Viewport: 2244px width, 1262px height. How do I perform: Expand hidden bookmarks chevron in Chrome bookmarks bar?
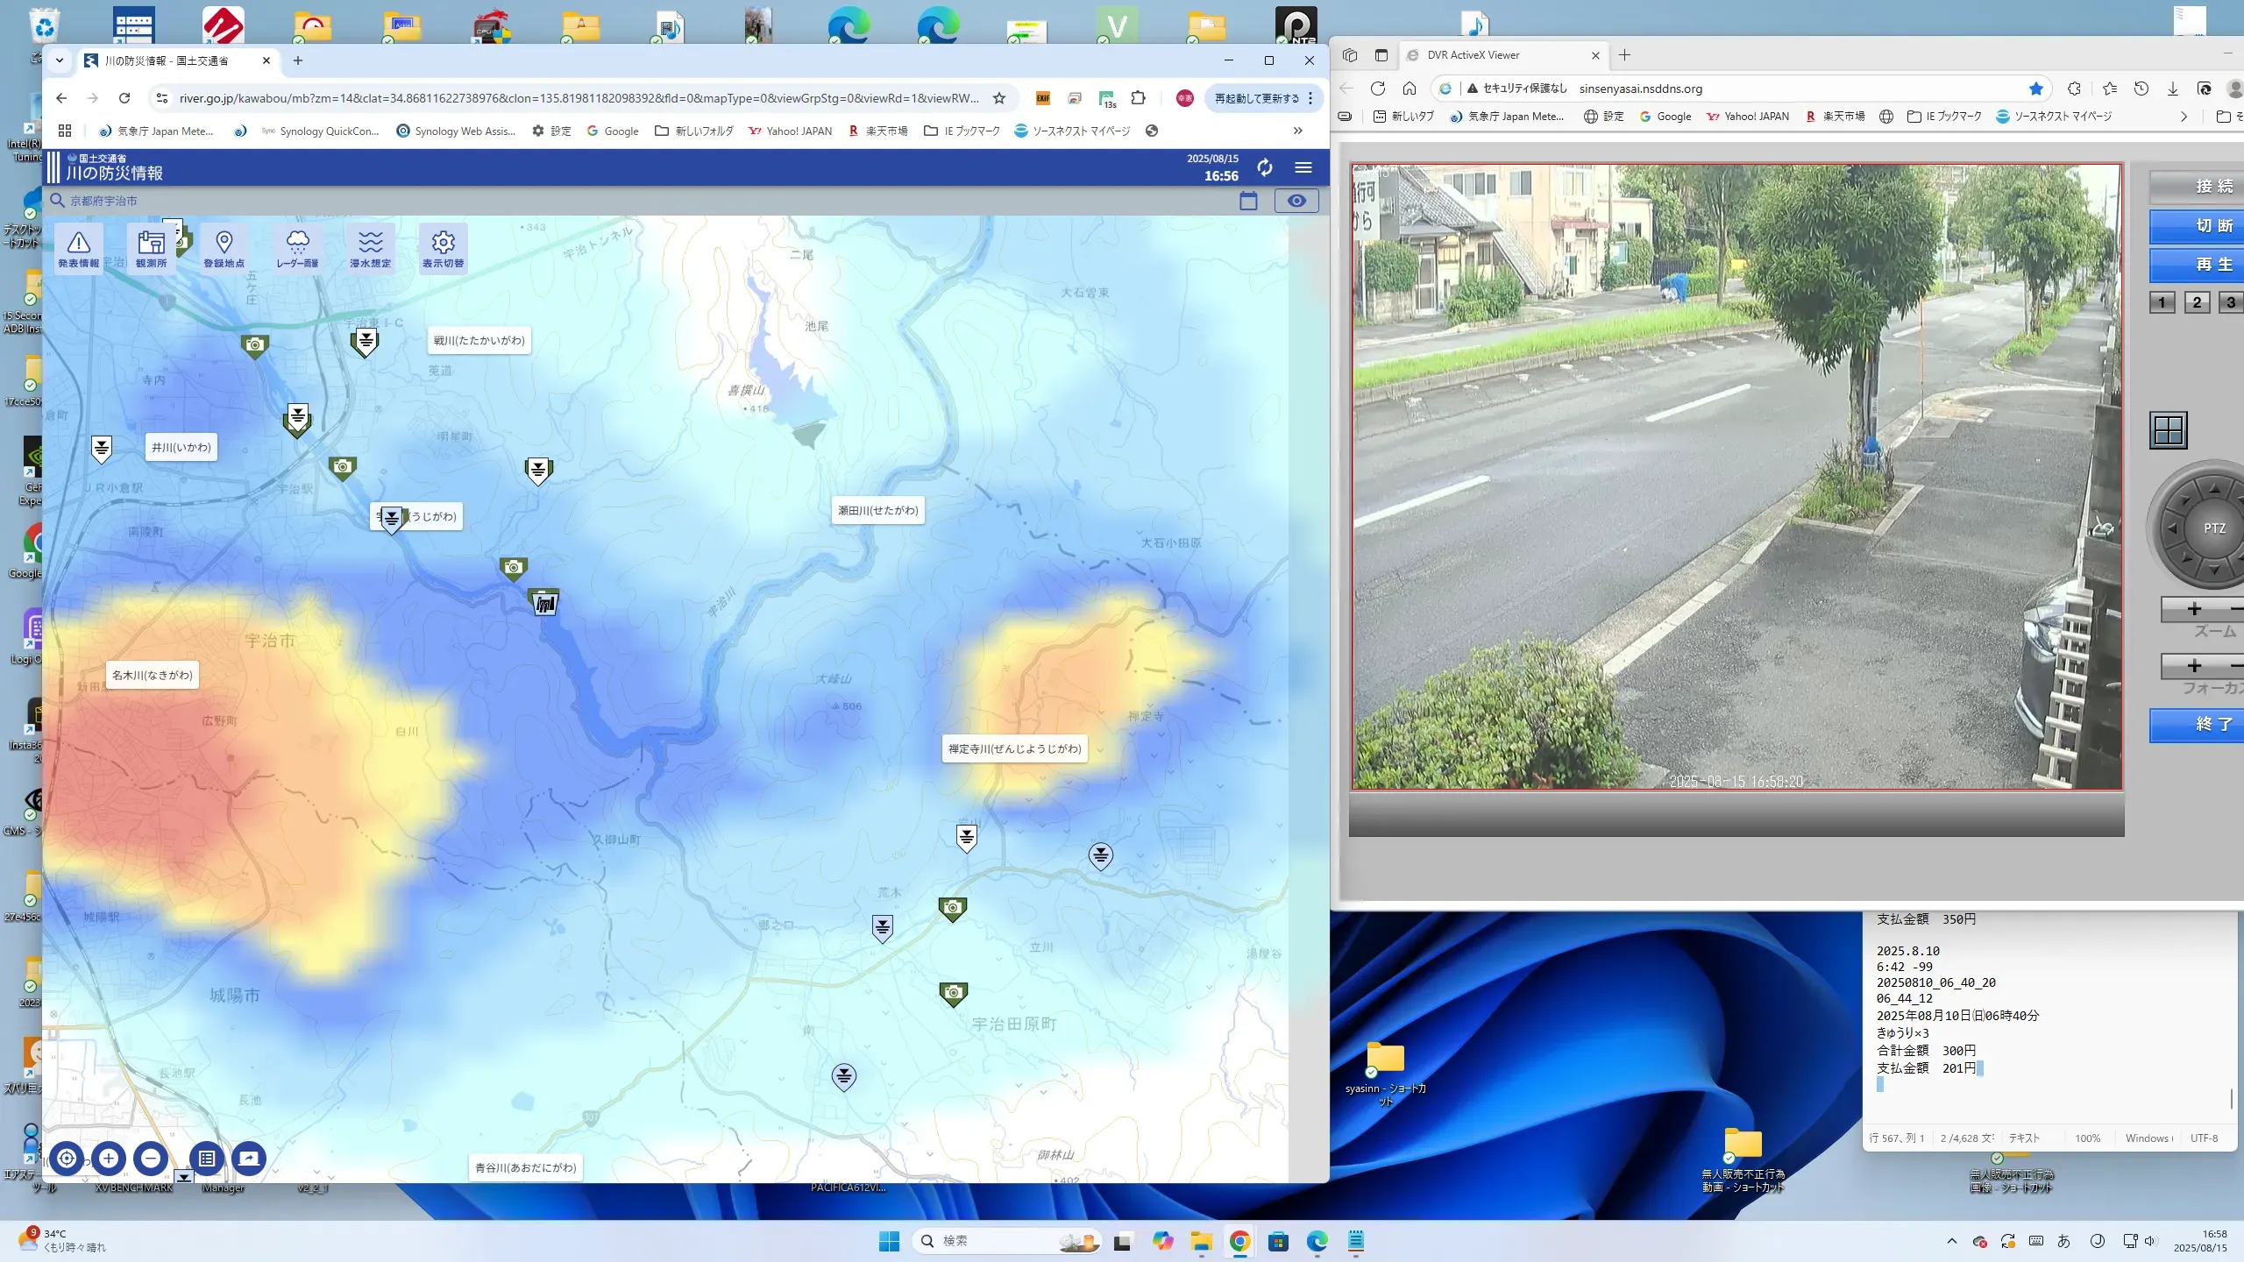(x=1297, y=131)
